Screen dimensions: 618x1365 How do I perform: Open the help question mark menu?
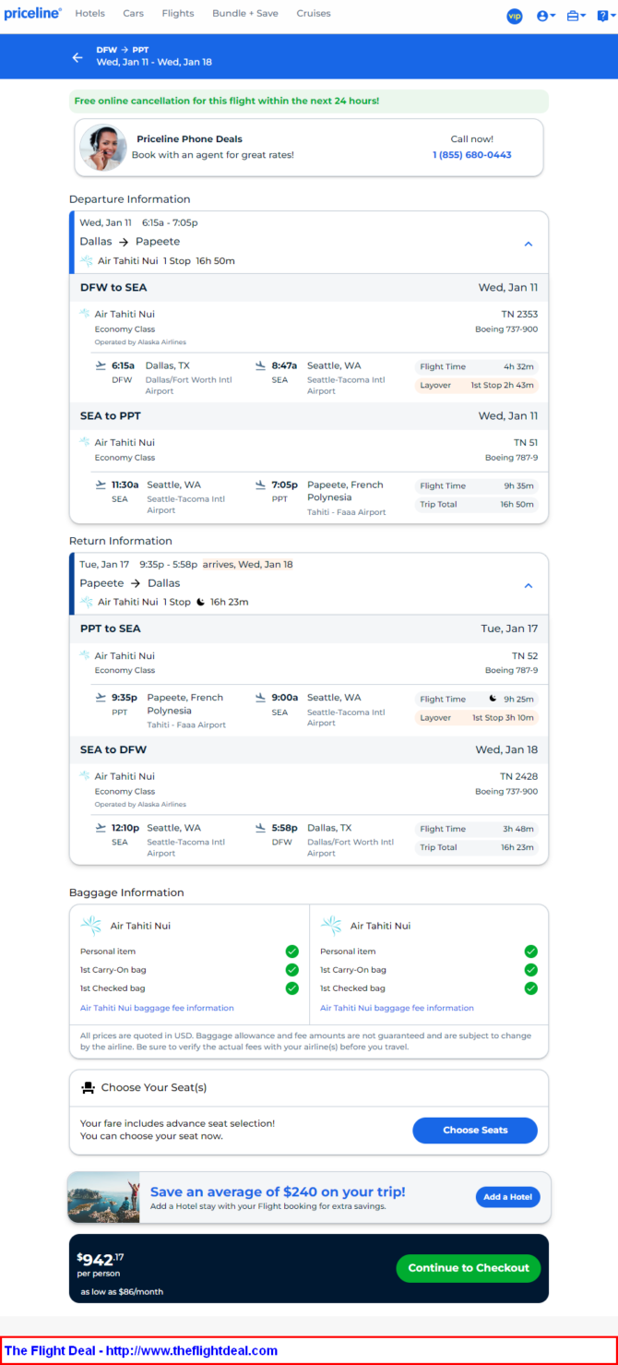pos(605,16)
